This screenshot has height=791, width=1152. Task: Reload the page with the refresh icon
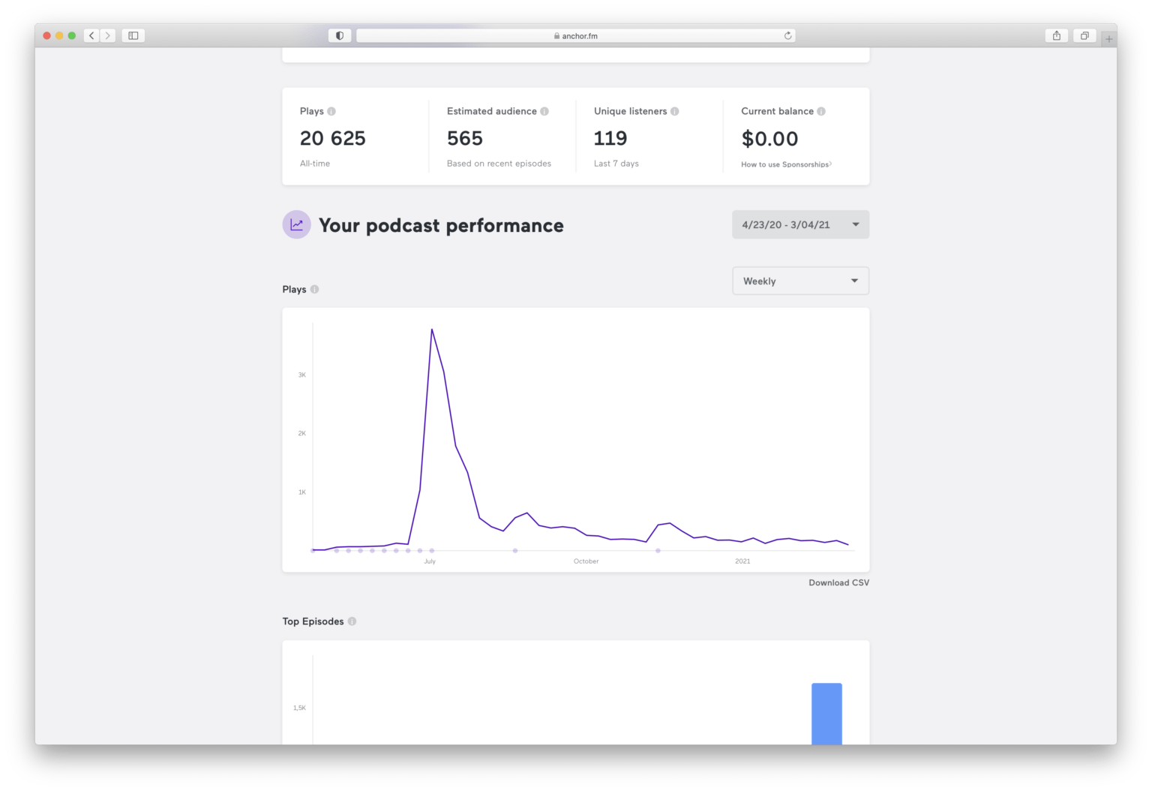pos(787,35)
